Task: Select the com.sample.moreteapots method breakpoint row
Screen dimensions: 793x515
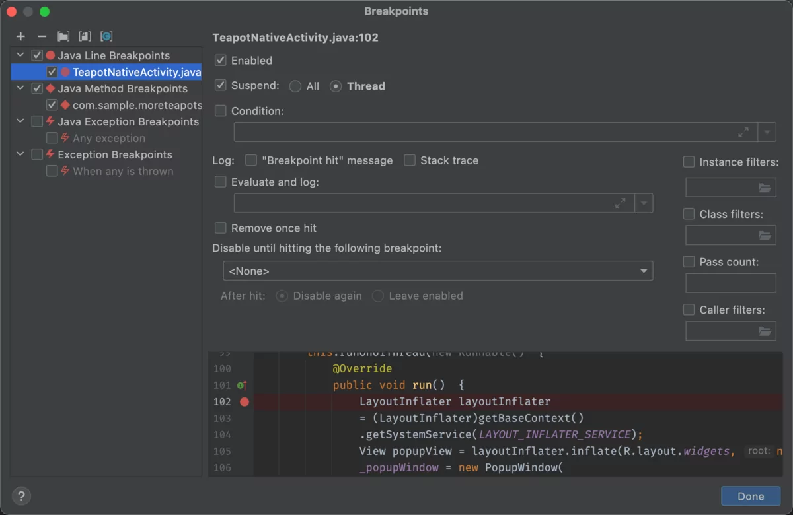Action: (106, 105)
